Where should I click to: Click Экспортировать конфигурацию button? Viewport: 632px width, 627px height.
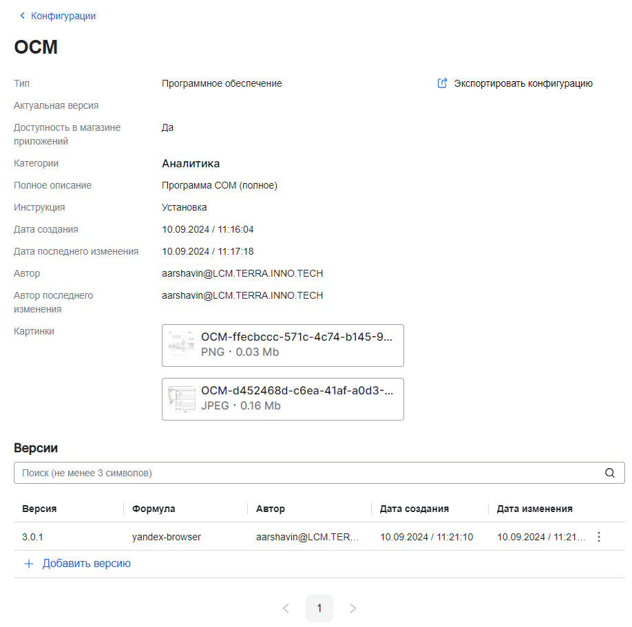(x=523, y=83)
